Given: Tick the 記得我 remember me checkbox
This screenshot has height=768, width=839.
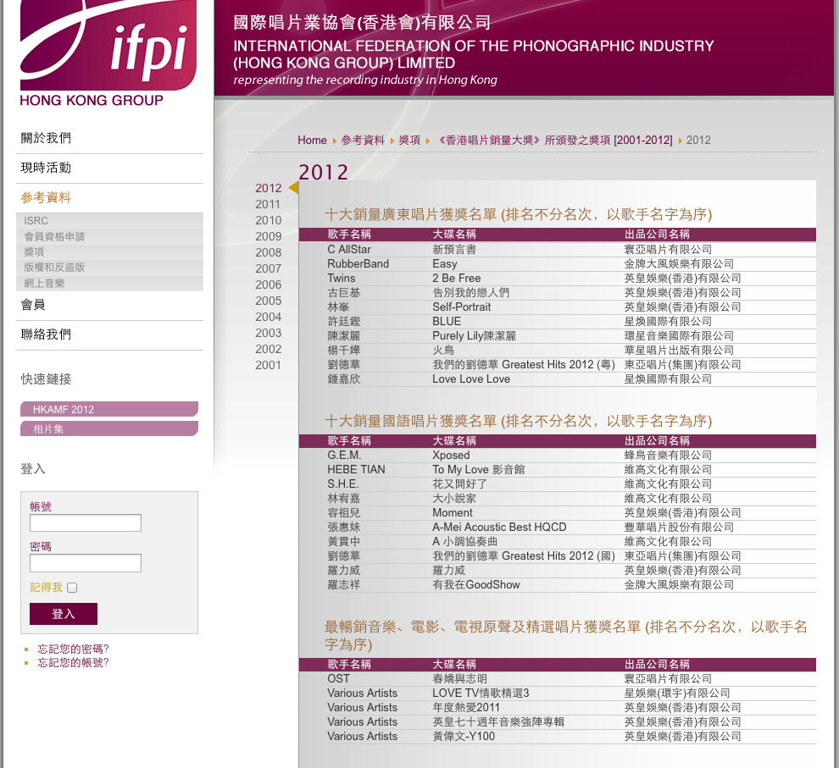Looking at the screenshot, I should tap(72, 588).
